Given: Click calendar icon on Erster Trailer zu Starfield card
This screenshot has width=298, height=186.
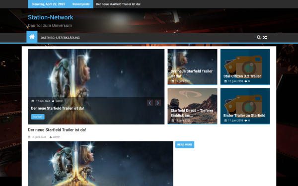Looking at the screenshot, I should 225,121.
